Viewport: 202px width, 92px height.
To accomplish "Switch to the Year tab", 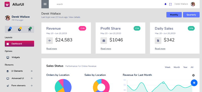I will coord(185,67).
